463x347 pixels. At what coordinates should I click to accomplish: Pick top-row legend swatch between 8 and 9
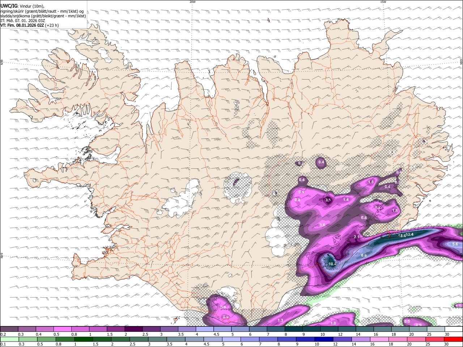coord(294,329)
